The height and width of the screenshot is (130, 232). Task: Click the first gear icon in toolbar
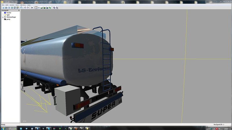(x=54, y=8)
